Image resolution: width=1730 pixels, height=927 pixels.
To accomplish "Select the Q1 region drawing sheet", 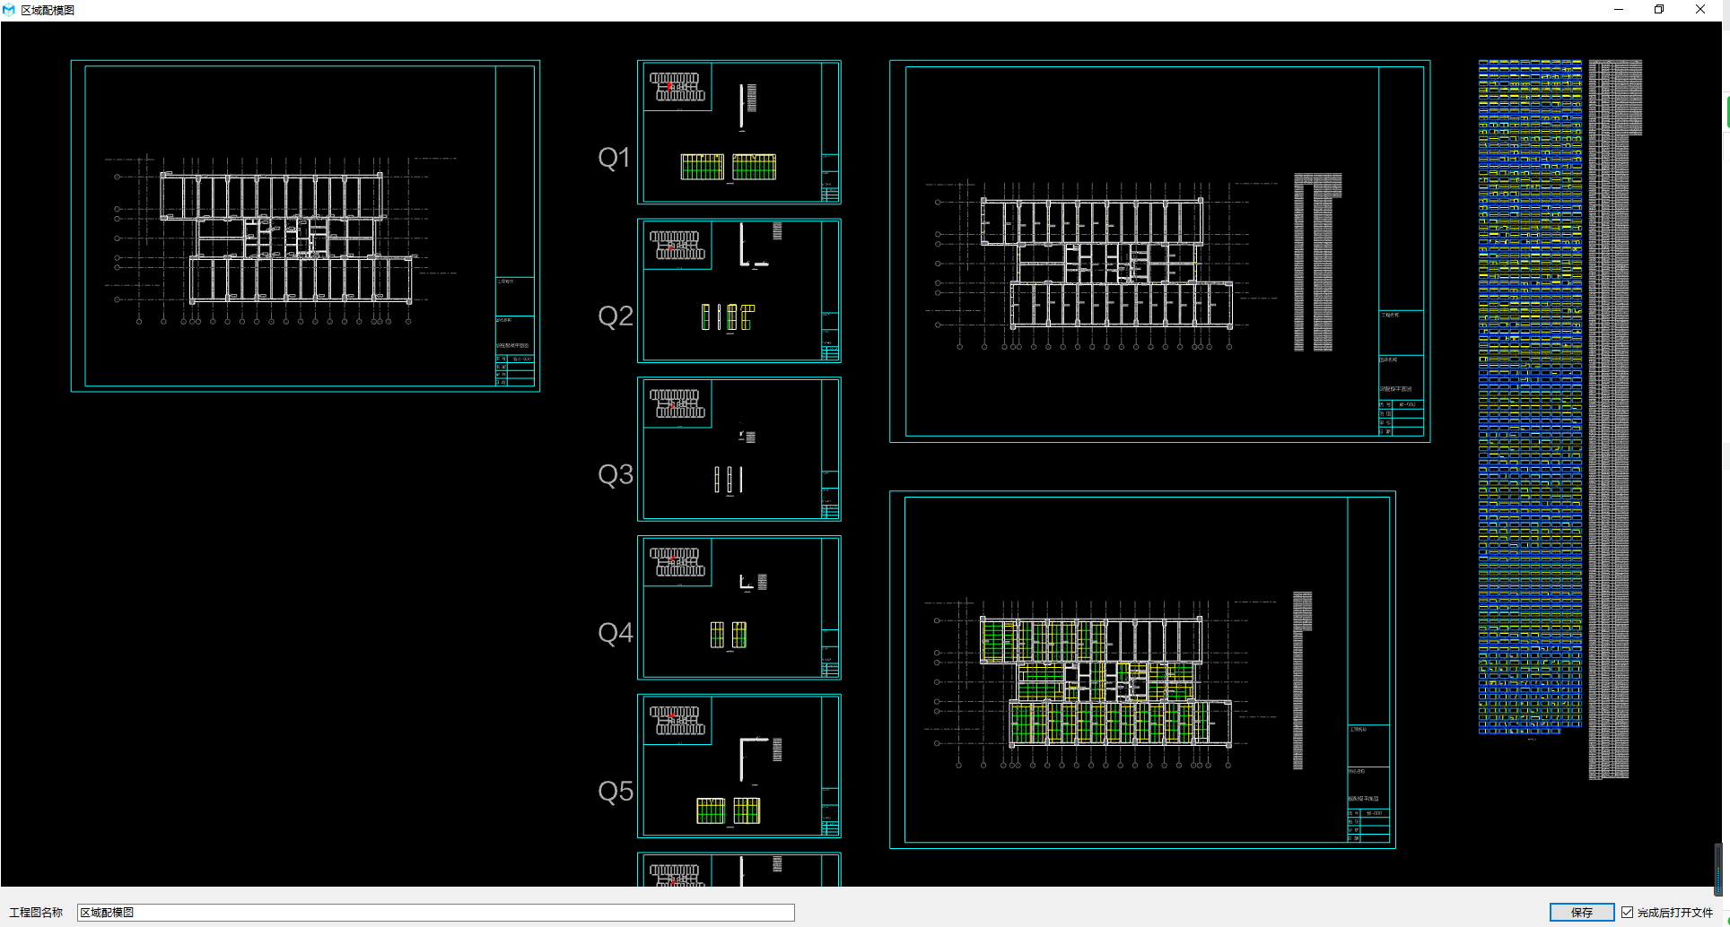I will click(x=739, y=132).
